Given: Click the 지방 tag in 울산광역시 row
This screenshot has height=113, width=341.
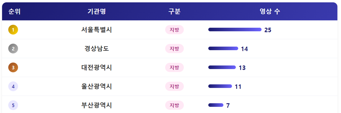Looking at the screenshot, I should pyautogui.click(x=174, y=86).
